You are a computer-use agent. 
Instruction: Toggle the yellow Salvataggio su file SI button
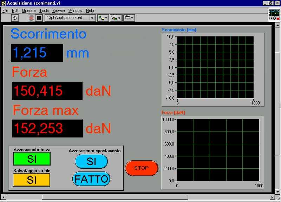tap(32, 180)
